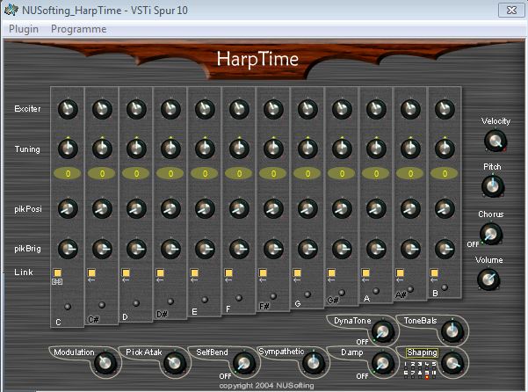Click the round note button for G string
Viewport: 528px width, 392px height.
tap(307, 294)
